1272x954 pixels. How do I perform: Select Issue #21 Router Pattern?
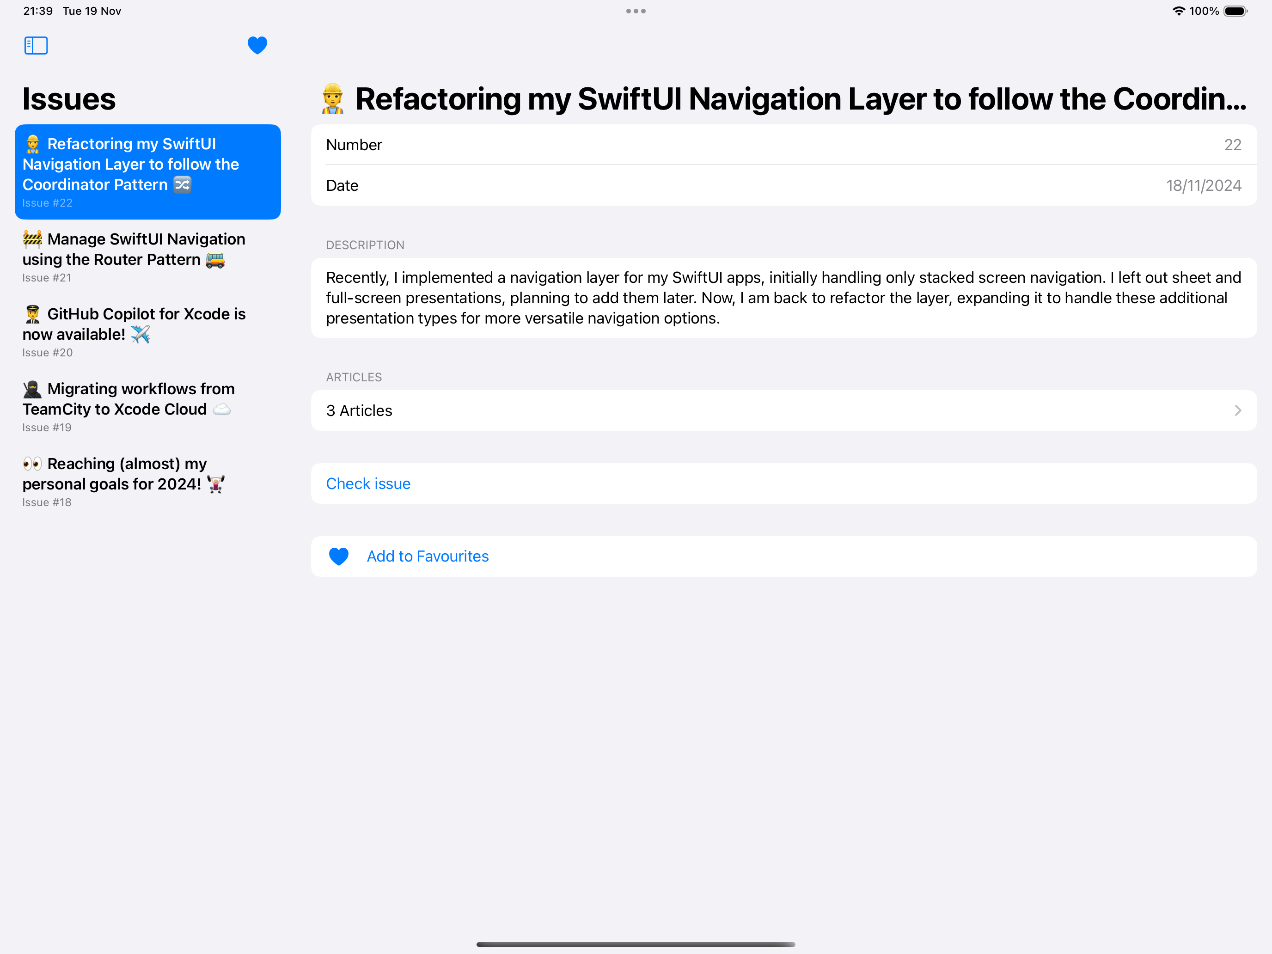pos(147,257)
